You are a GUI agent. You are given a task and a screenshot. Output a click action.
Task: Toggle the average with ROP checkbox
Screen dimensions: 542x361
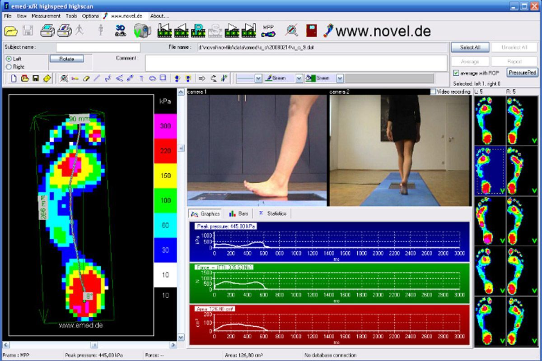coord(456,73)
